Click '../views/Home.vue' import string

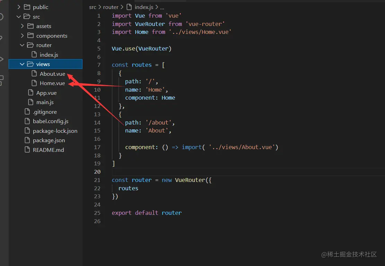click(200, 32)
